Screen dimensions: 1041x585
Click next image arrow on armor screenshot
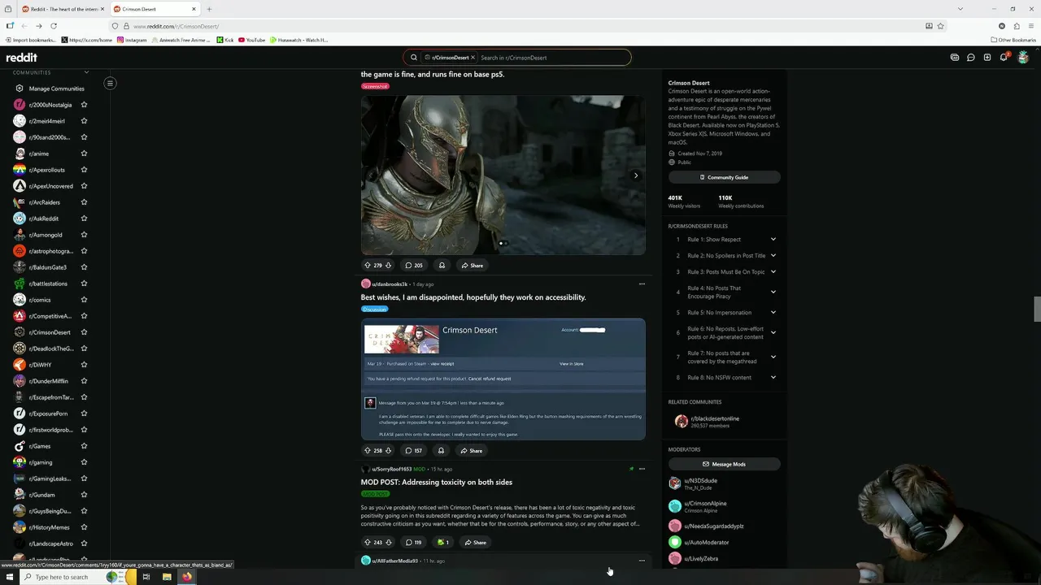[636, 175]
